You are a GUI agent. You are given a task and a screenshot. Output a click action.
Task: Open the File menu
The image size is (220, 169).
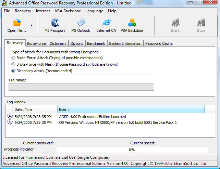[7, 11]
